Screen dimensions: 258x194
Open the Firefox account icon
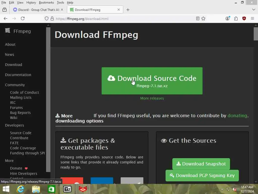click(x=228, y=18)
